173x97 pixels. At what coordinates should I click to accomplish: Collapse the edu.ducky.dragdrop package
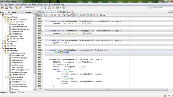[x=5, y=77]
